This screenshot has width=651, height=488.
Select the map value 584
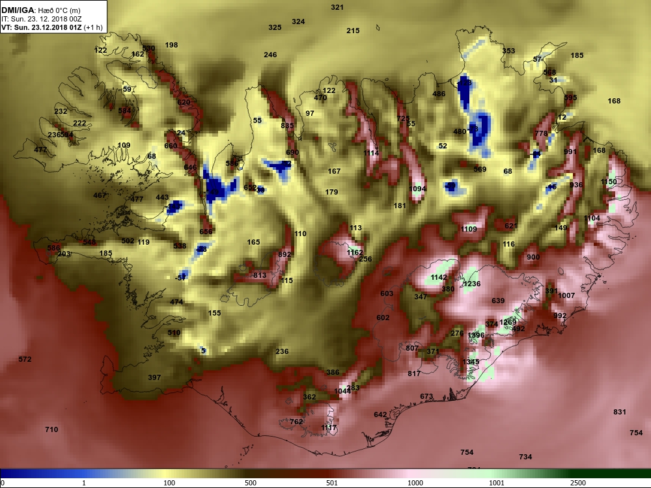pyautogui.click(x=124, y=111)
